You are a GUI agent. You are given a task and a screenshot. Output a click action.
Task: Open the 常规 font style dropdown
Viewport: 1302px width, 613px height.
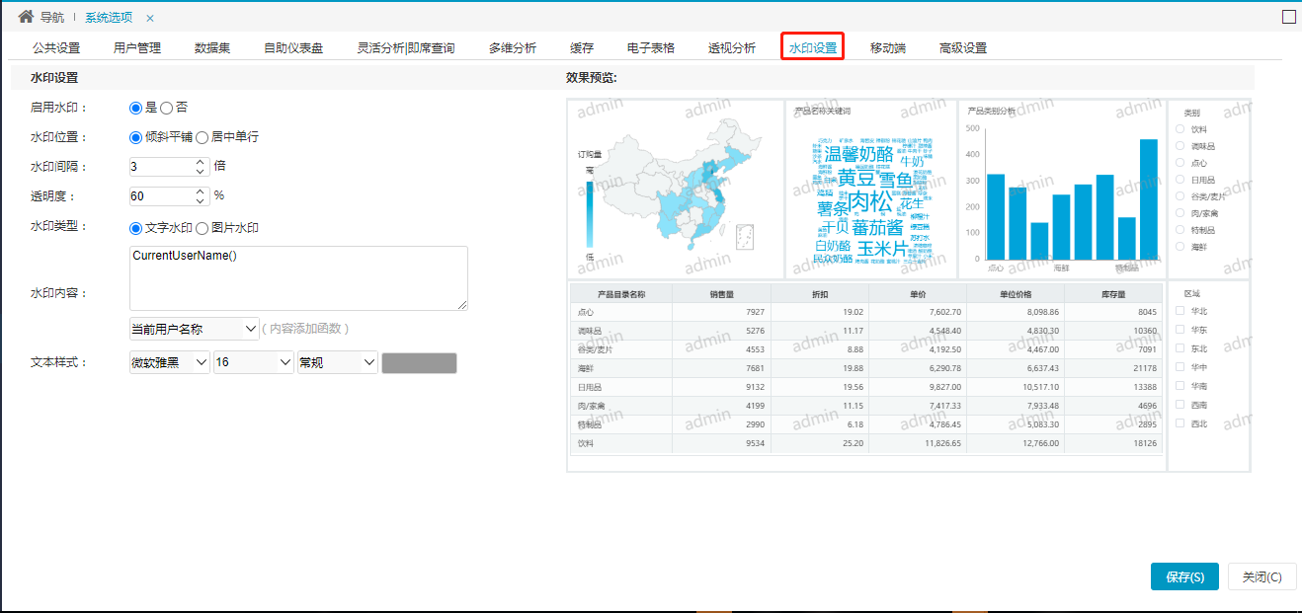pos(338,362)
